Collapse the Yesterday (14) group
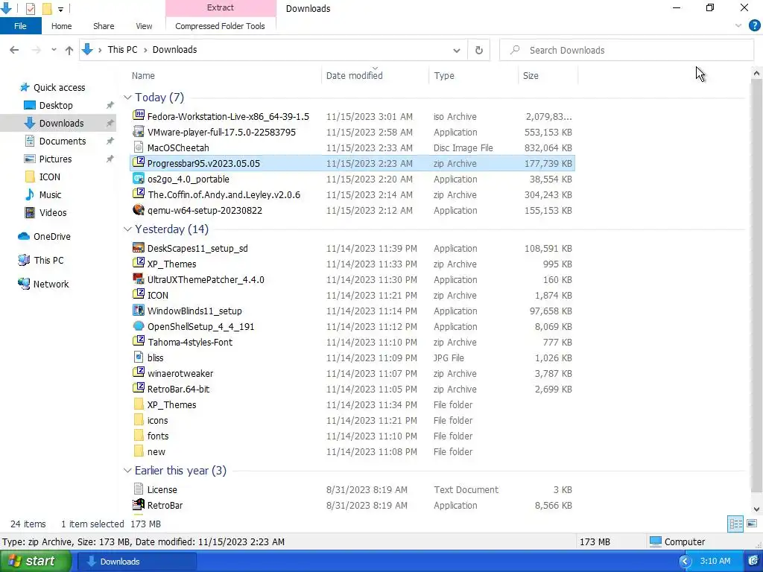Viewport: 763px width, 572px height. click(127, 229)
